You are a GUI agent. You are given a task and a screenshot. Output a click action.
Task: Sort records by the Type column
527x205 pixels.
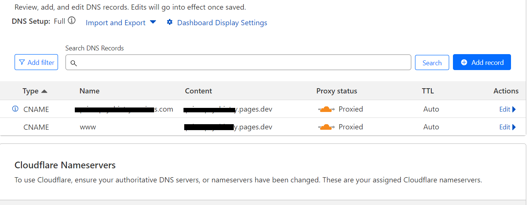35,91
